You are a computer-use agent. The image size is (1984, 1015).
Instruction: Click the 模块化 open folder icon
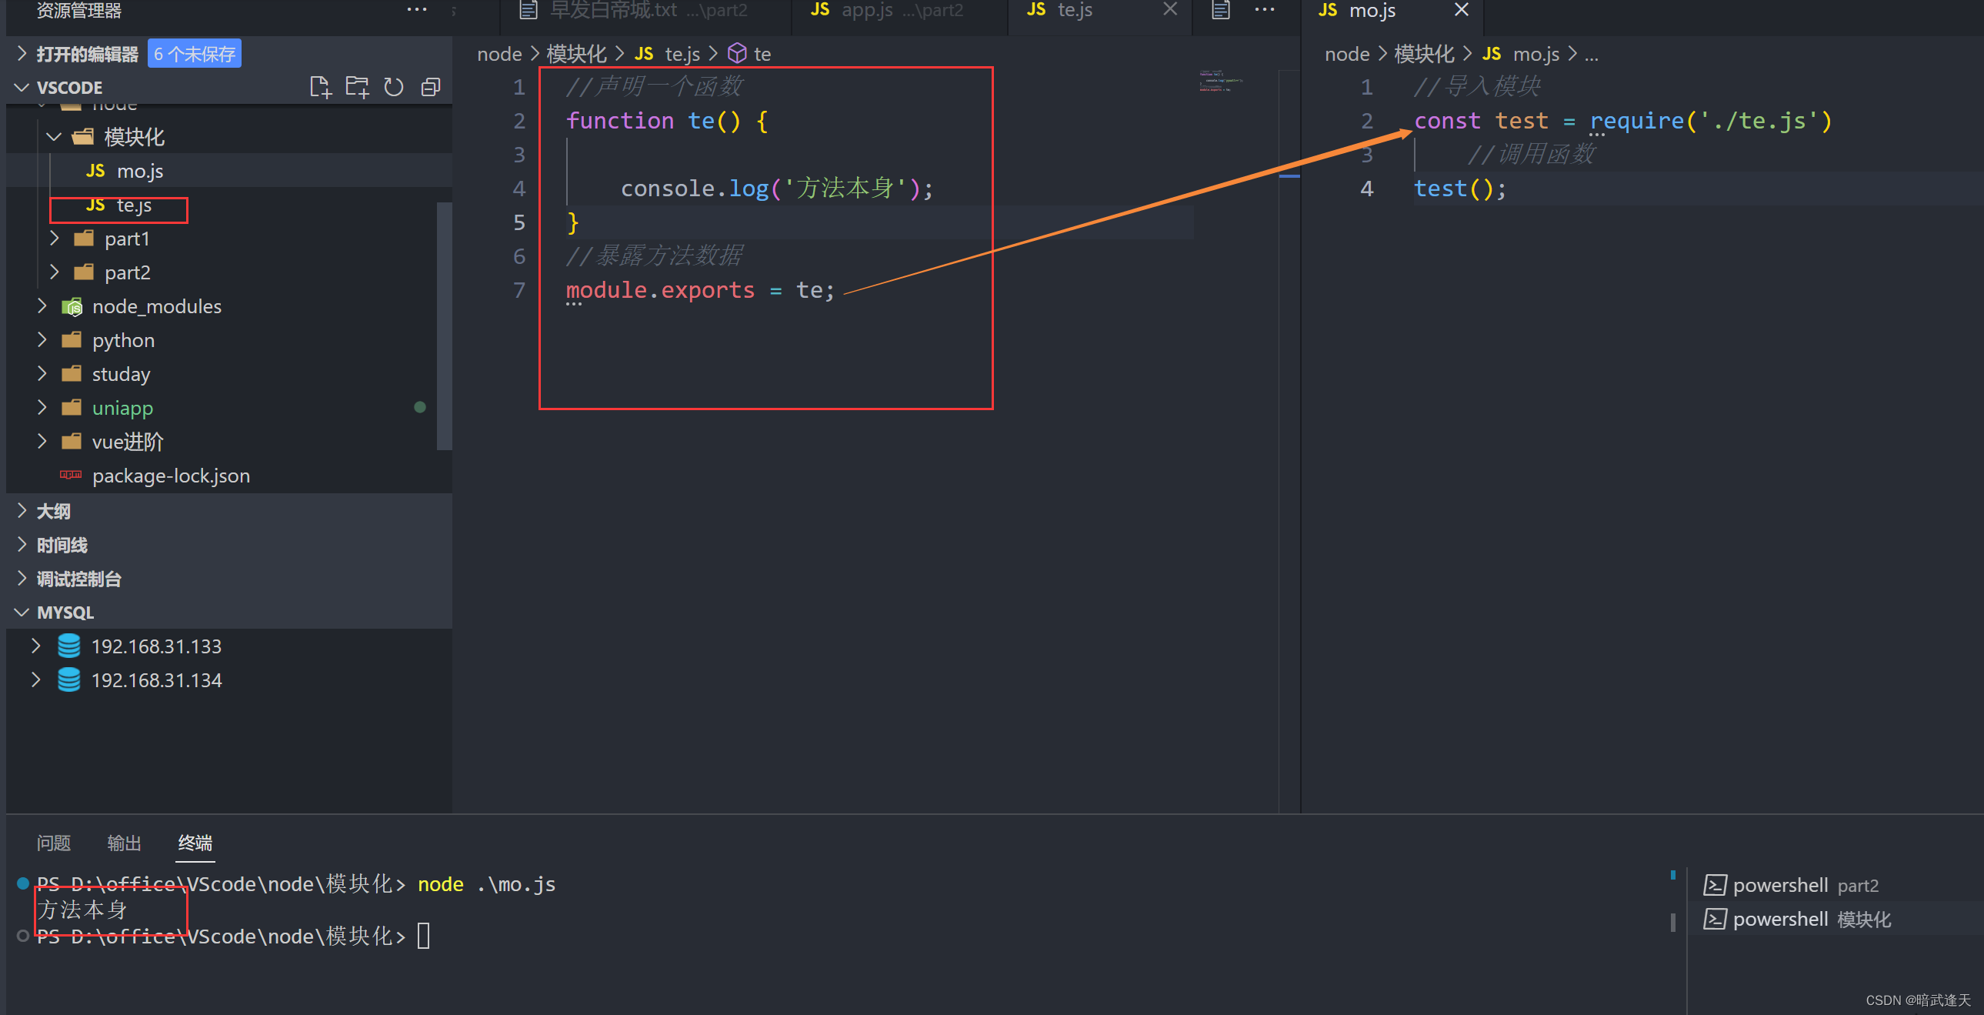[x=83, y=137]
